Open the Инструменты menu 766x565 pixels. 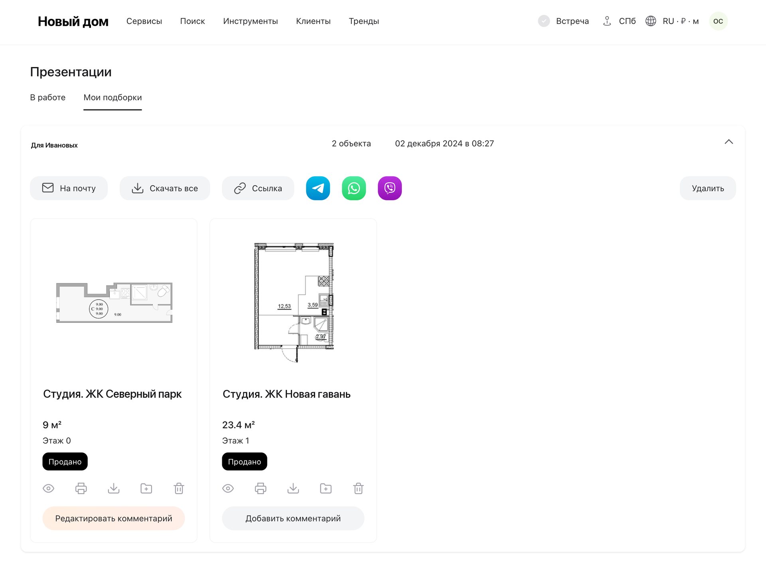click(x=250, y=21)
